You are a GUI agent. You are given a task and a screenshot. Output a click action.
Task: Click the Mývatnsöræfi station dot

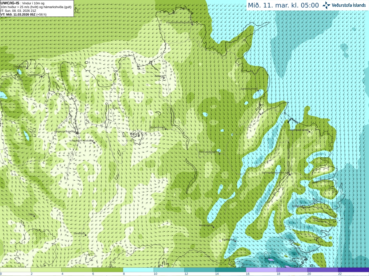(x=166, y=129)
